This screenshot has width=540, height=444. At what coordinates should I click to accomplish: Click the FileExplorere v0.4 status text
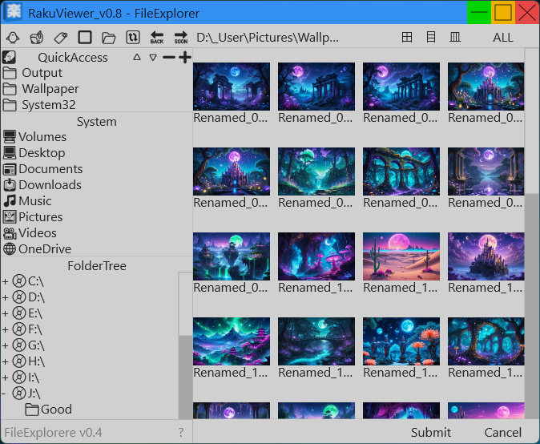coord(53,433)
